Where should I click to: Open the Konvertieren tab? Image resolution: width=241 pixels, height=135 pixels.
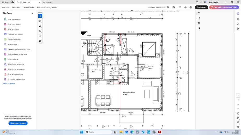pyautogui.click(x=29, y=7)
